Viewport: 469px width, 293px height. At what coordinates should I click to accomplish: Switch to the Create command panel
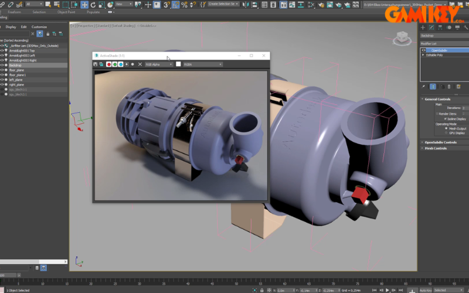[x=423, y=28]
